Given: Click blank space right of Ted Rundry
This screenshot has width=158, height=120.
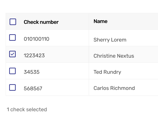Looking at the screenshot, I should (x=140, y=71).
